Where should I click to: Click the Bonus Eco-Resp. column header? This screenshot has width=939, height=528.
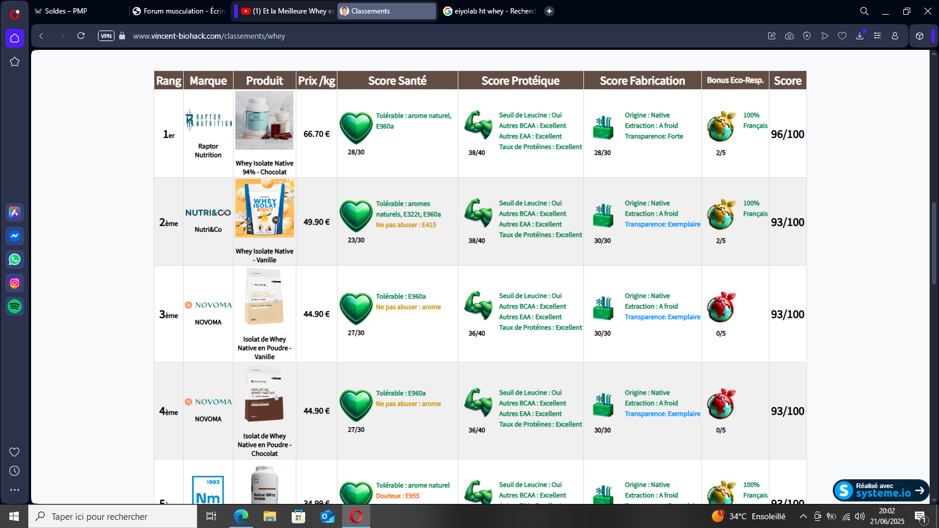[x=735, y=80]
